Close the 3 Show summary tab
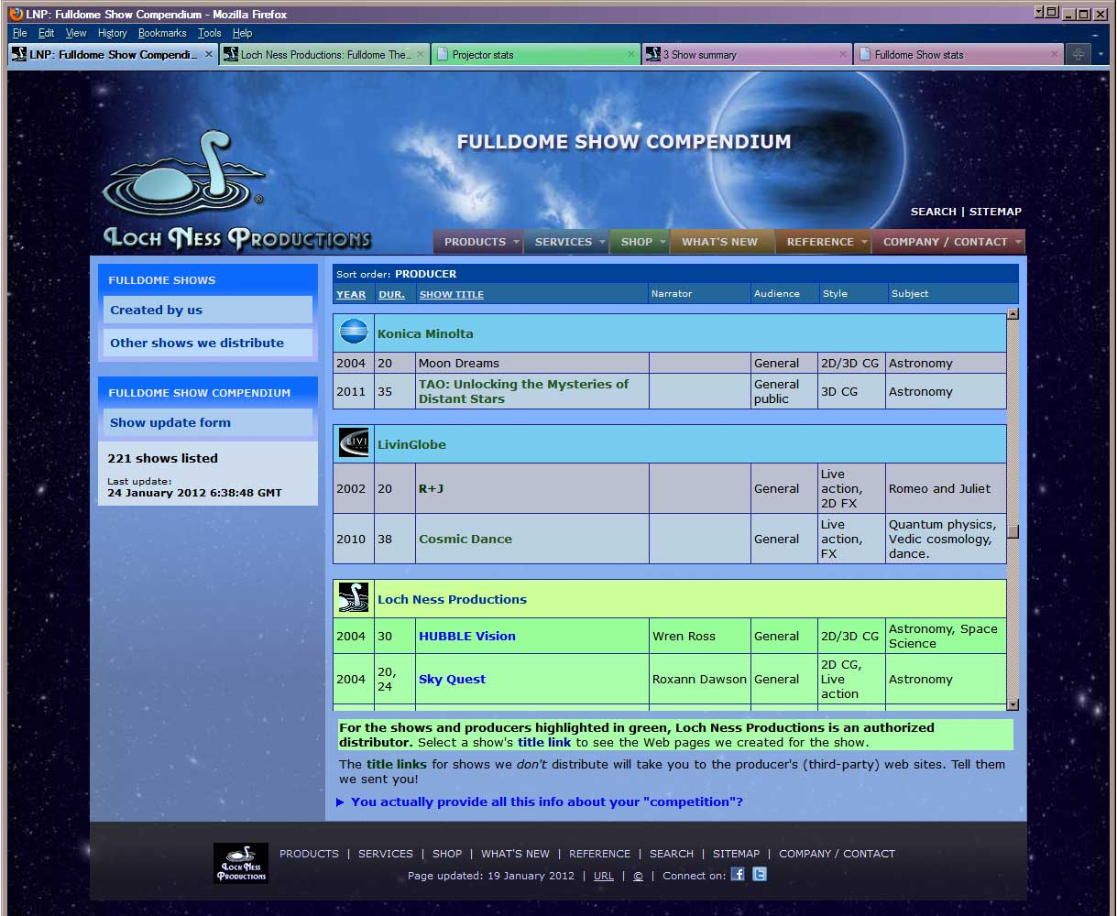The height and width of the screenshot is (916, 1117). pos(843,54)
